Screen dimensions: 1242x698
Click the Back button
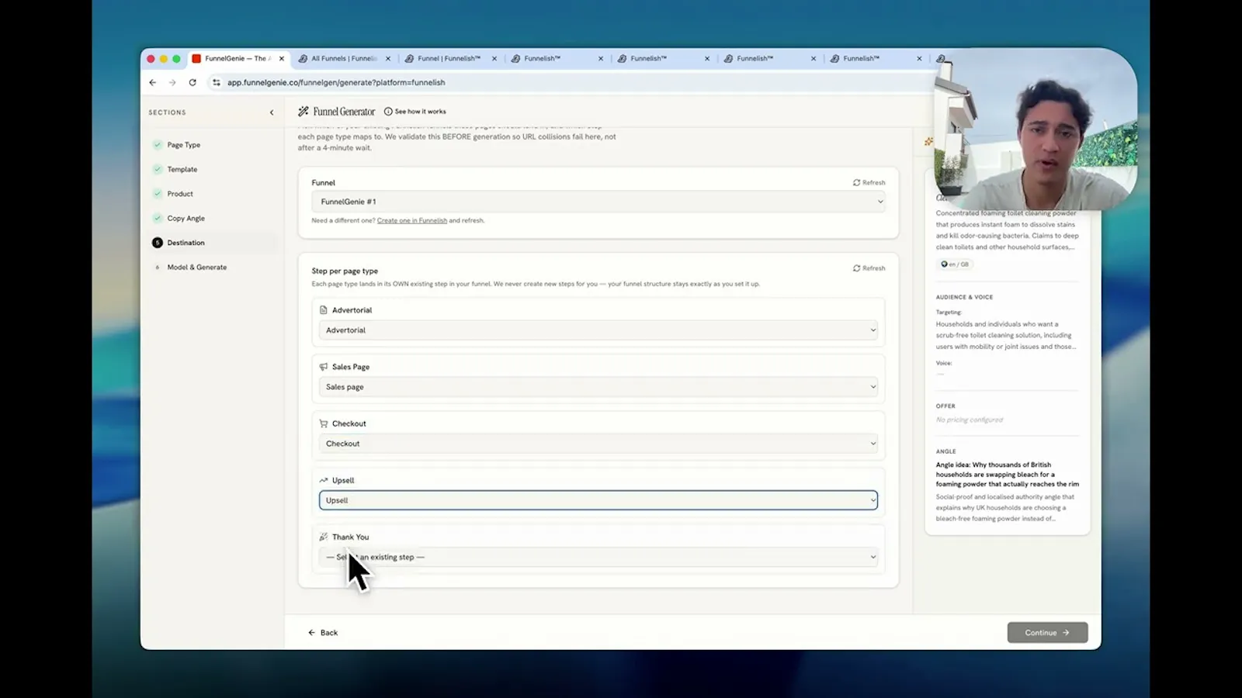pyautogui.click(x=323, y=633)
